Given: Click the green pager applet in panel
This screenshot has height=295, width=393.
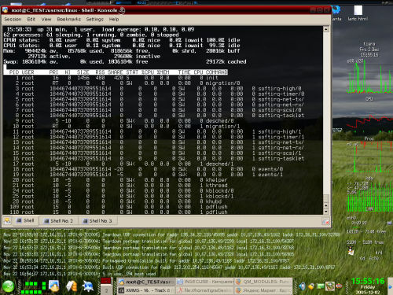Looking at the screenshot, I should click(33, 288).
